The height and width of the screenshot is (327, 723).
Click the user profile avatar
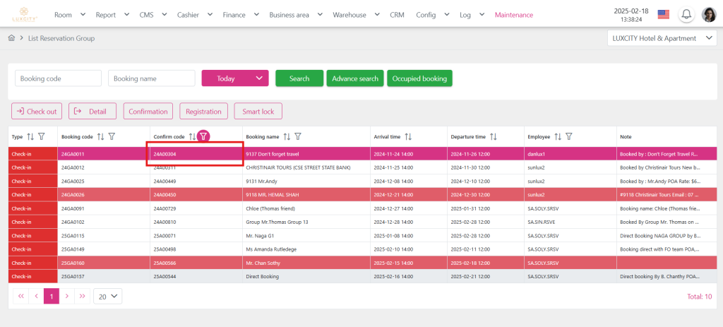tap(708, 15)
